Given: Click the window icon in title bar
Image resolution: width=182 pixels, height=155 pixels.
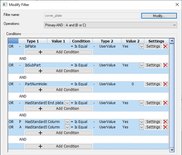Looking at the screenshot, I should 4,4.
